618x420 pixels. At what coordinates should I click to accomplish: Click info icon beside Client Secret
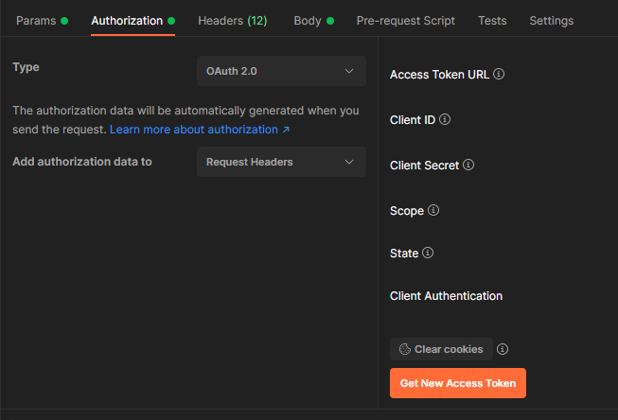468,165
